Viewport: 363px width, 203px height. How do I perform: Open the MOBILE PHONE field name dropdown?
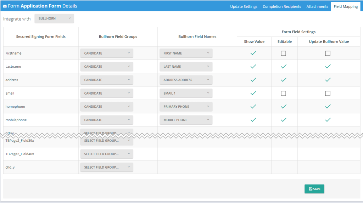[186, 120]
